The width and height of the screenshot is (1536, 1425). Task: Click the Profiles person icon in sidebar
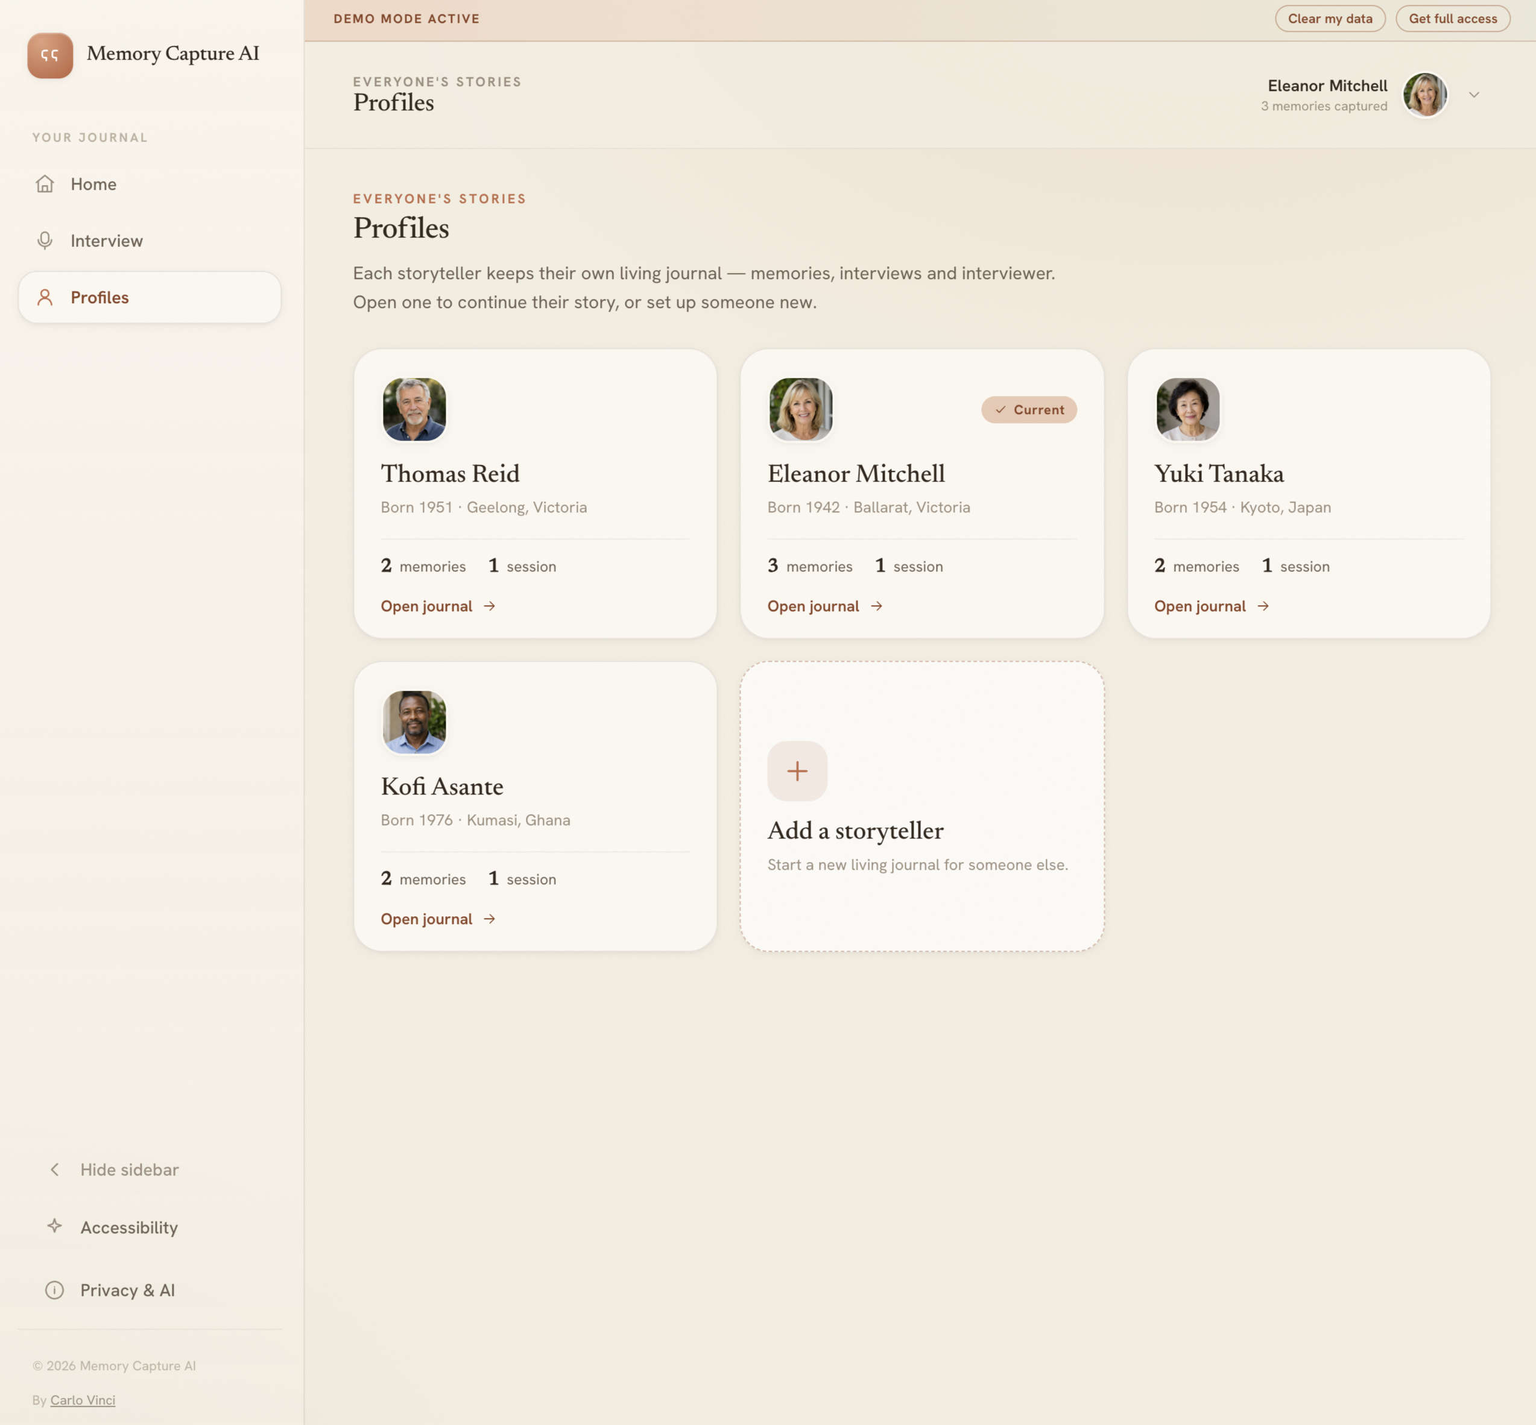point(45,298)
